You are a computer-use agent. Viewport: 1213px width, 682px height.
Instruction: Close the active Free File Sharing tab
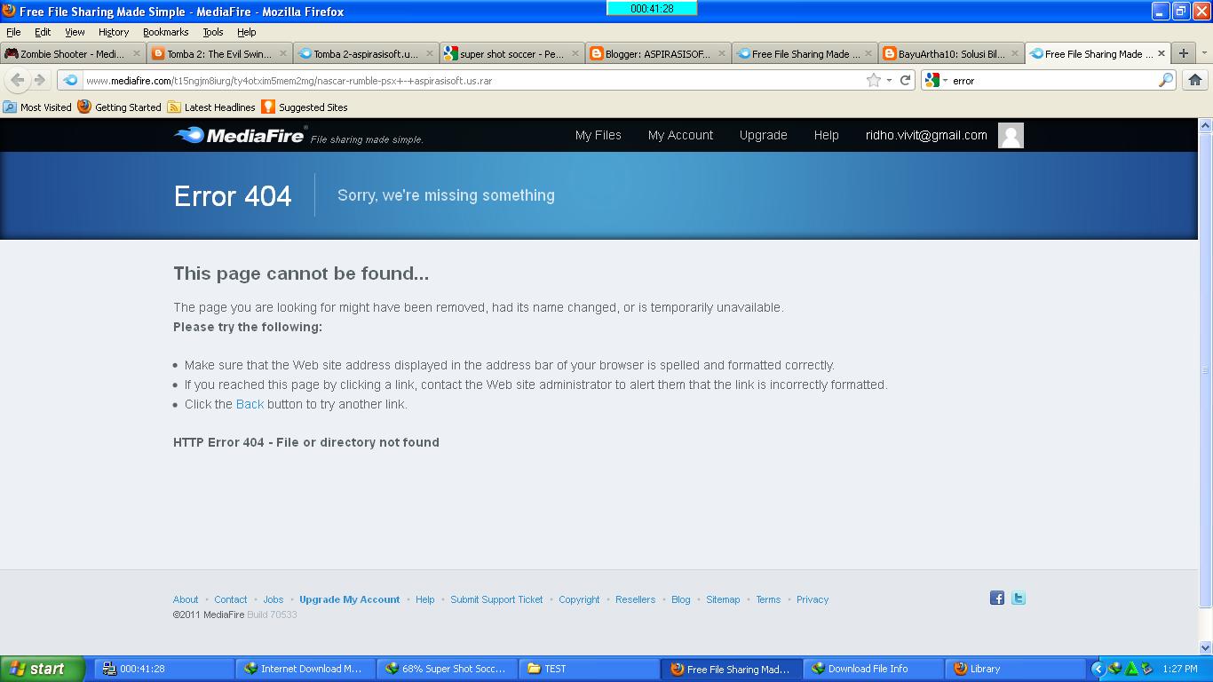(x=1161, y=53)
